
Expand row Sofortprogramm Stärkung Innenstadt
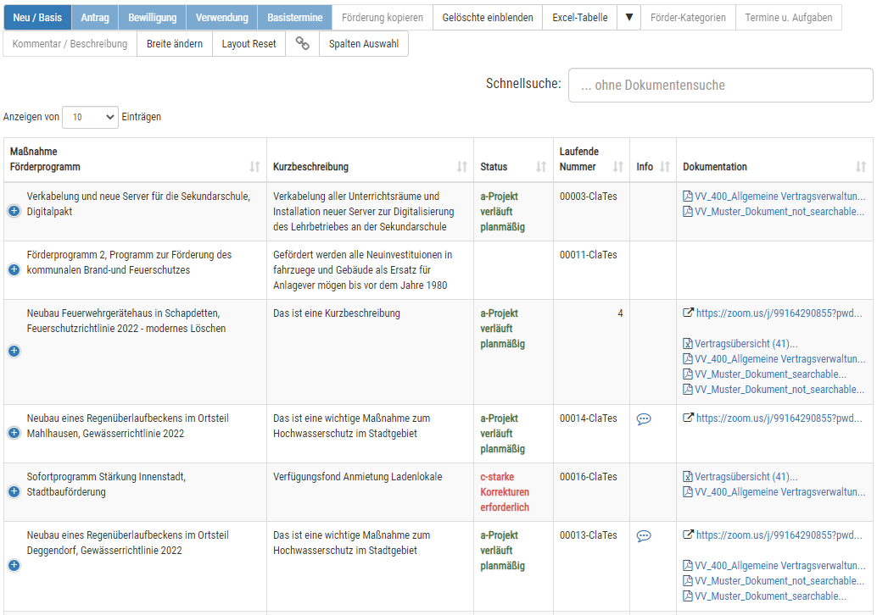(14, 491)
